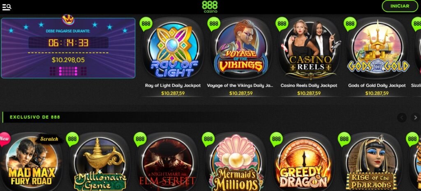
Task: Launch Mad Max Fury Road scratch game
Action: 31,161
